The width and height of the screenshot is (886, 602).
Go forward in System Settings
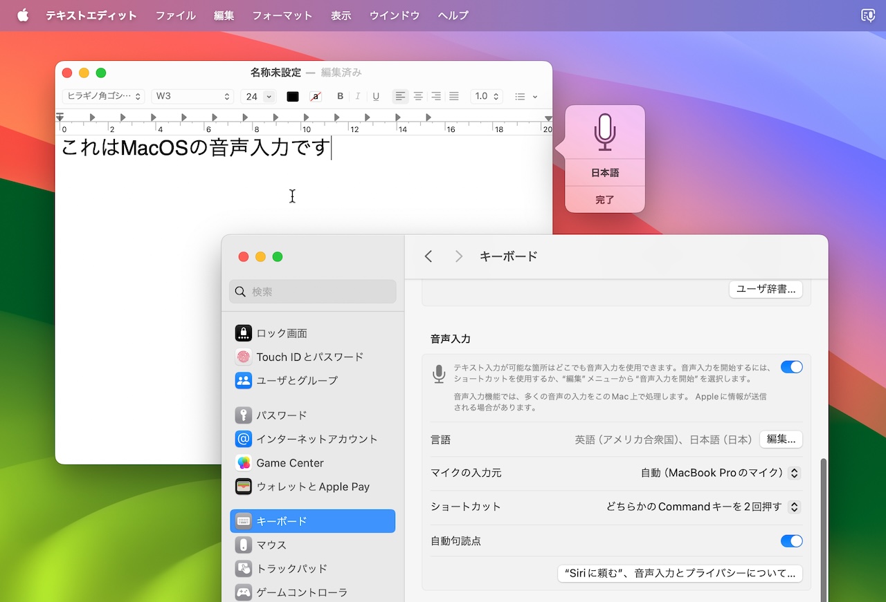(458, 256)
